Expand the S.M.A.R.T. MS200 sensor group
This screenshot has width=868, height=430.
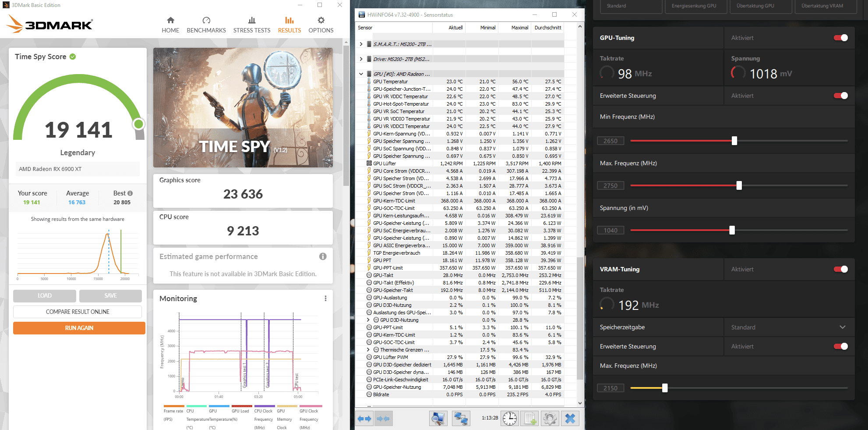361,44
